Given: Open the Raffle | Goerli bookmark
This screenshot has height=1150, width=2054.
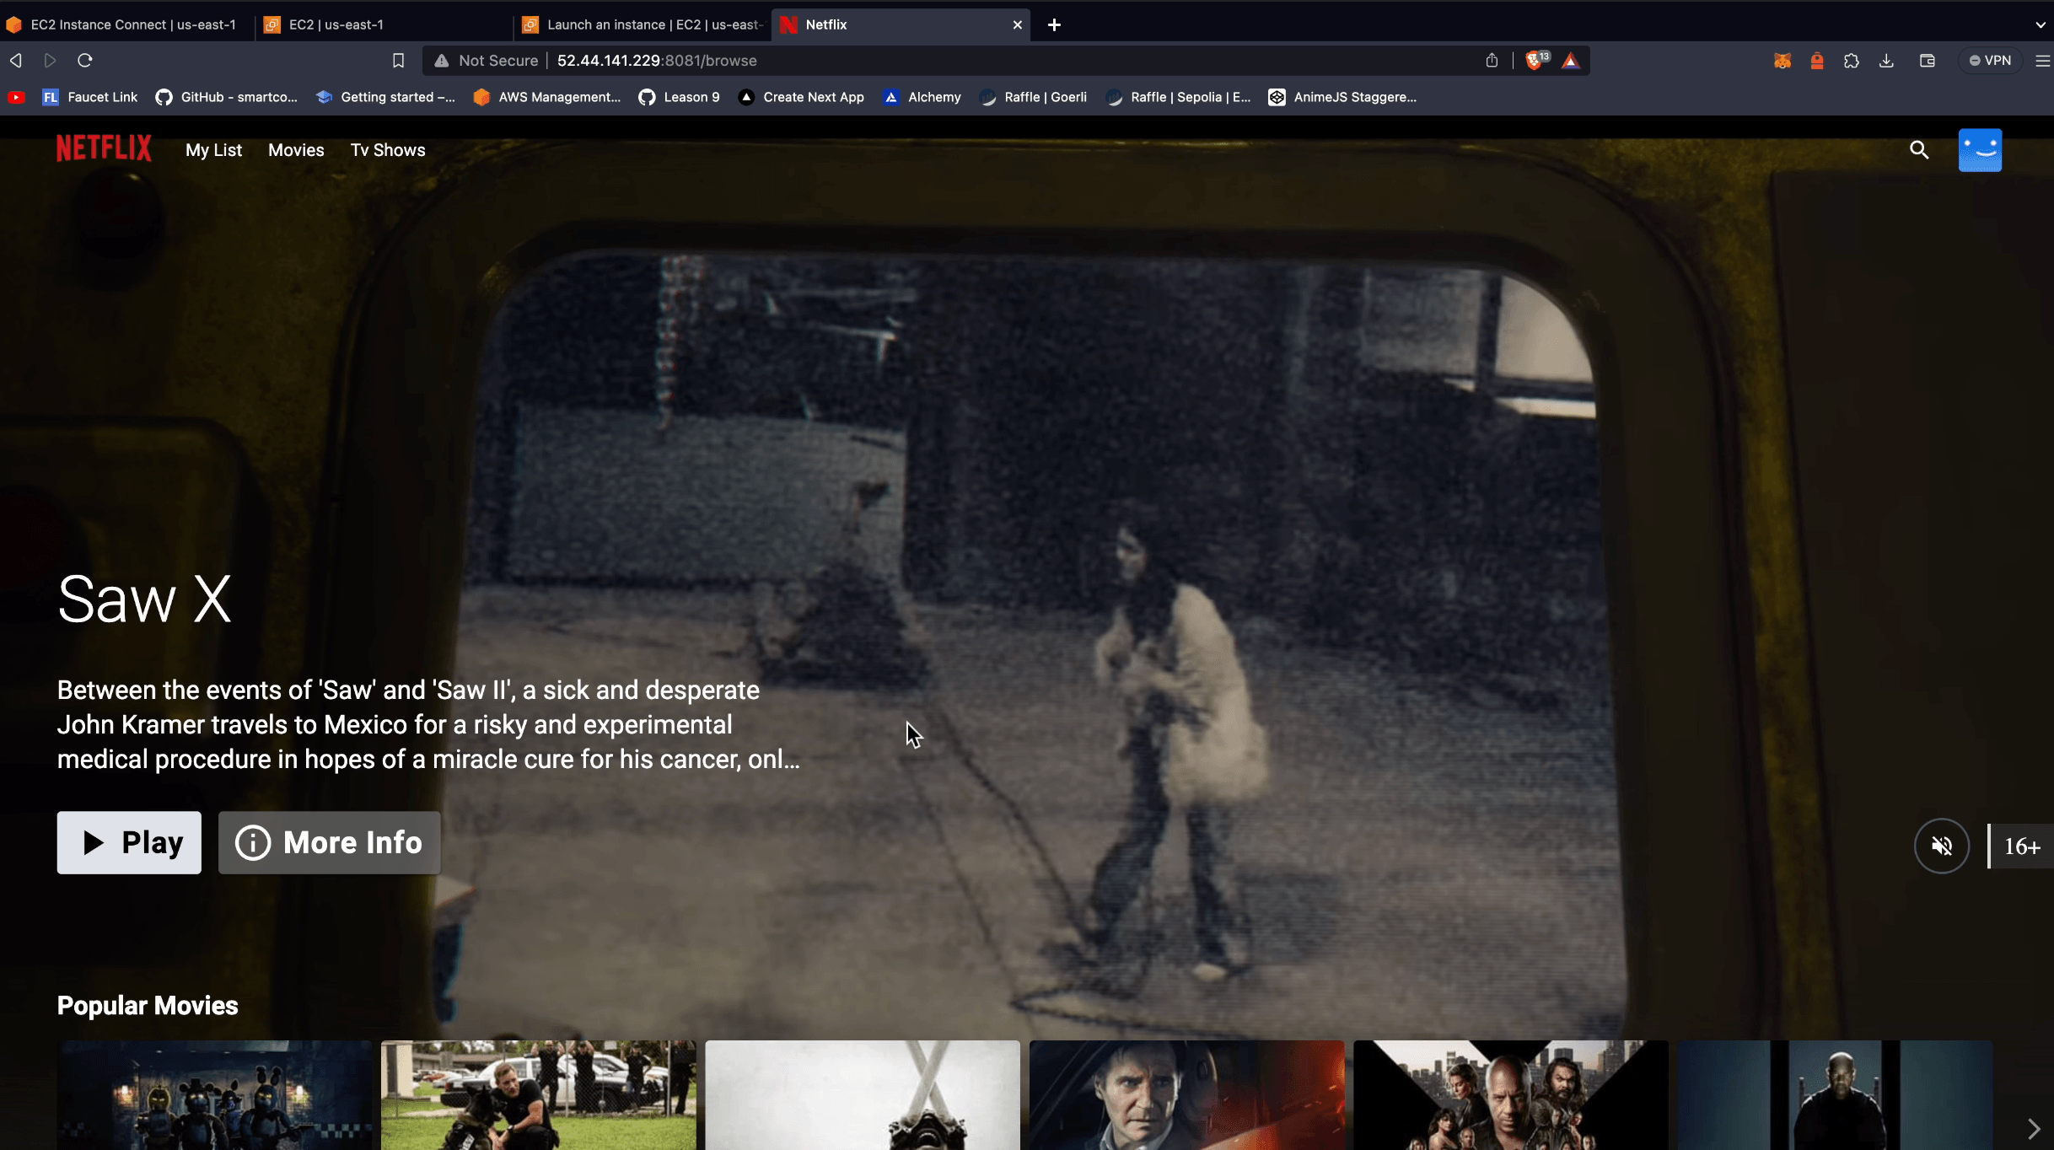Looking at the screenshot, I should (1033, 97).
